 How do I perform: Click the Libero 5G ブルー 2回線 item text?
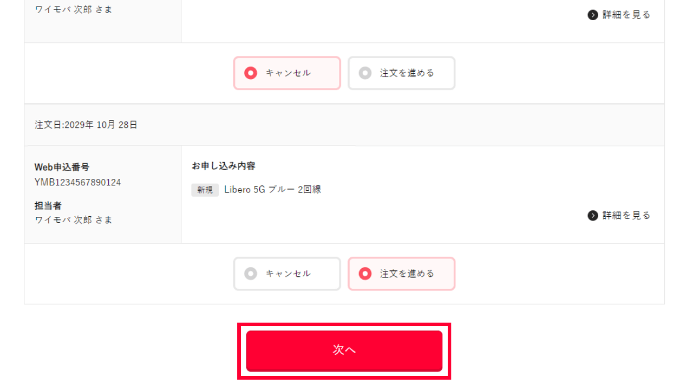pos(272,190)
